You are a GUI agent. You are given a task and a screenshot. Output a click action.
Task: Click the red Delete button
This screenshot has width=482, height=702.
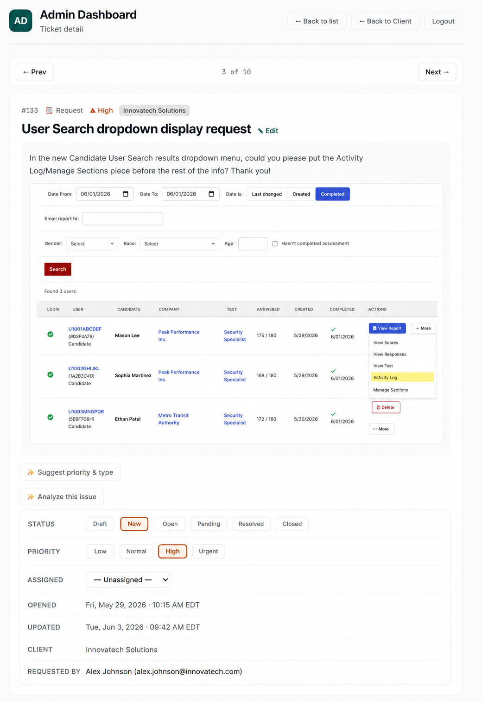386,407
